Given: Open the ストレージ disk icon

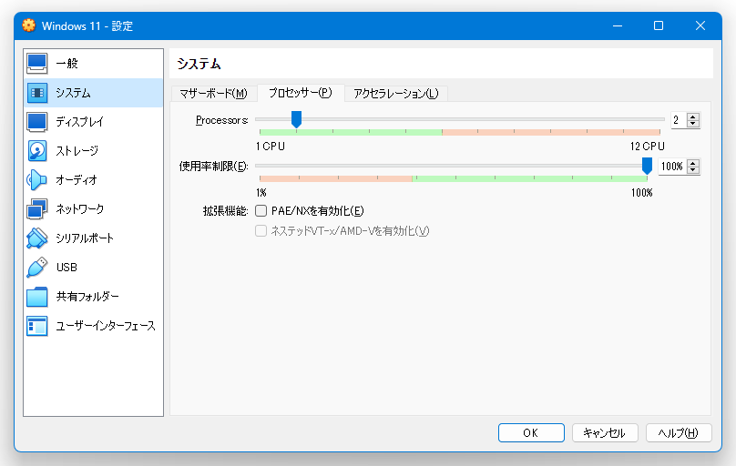Looking at the screenshot, I should 37,151.
